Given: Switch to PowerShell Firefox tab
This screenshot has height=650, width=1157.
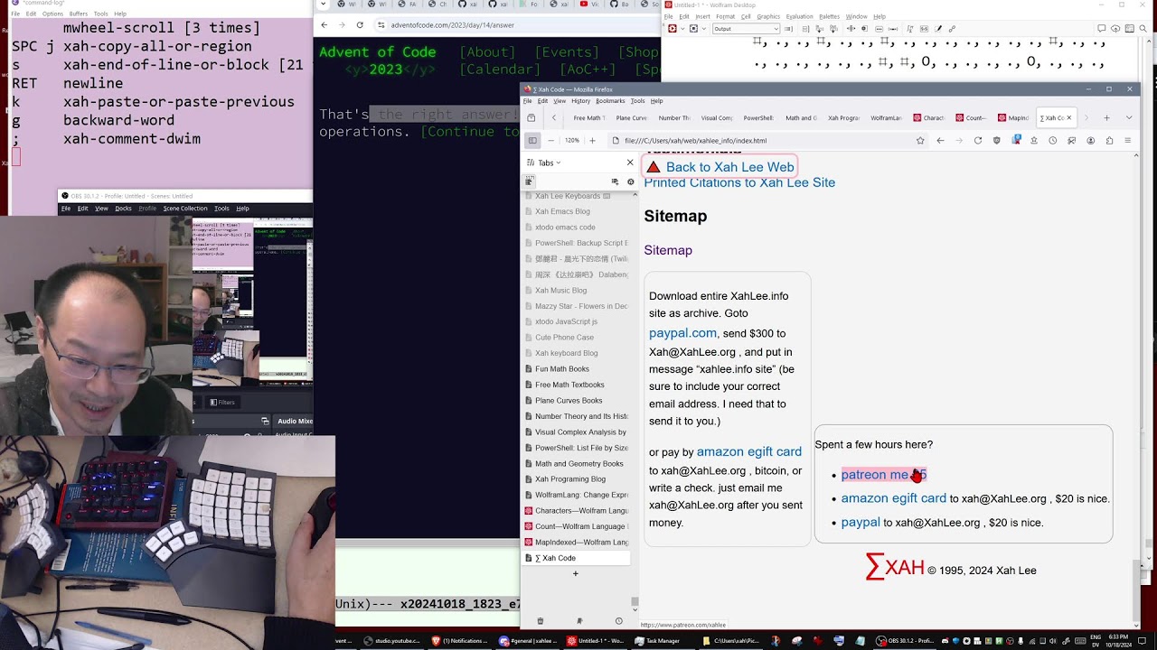Looking at the screenshot, I should (758, 117).
